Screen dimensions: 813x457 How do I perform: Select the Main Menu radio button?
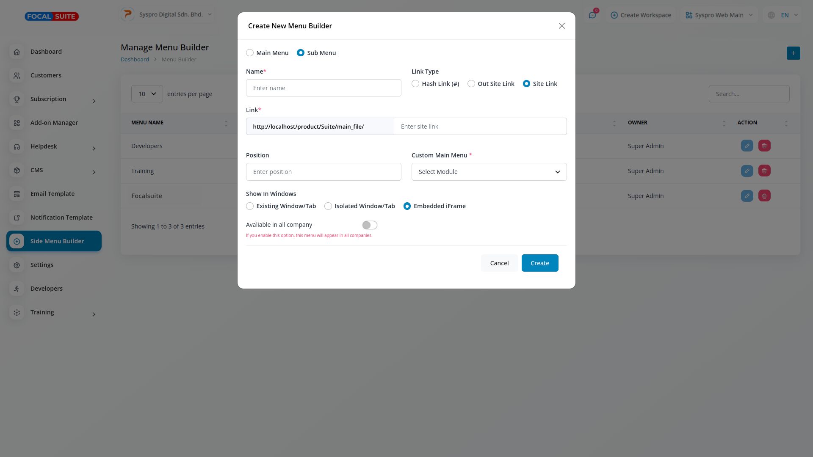[x=250, y=53]
